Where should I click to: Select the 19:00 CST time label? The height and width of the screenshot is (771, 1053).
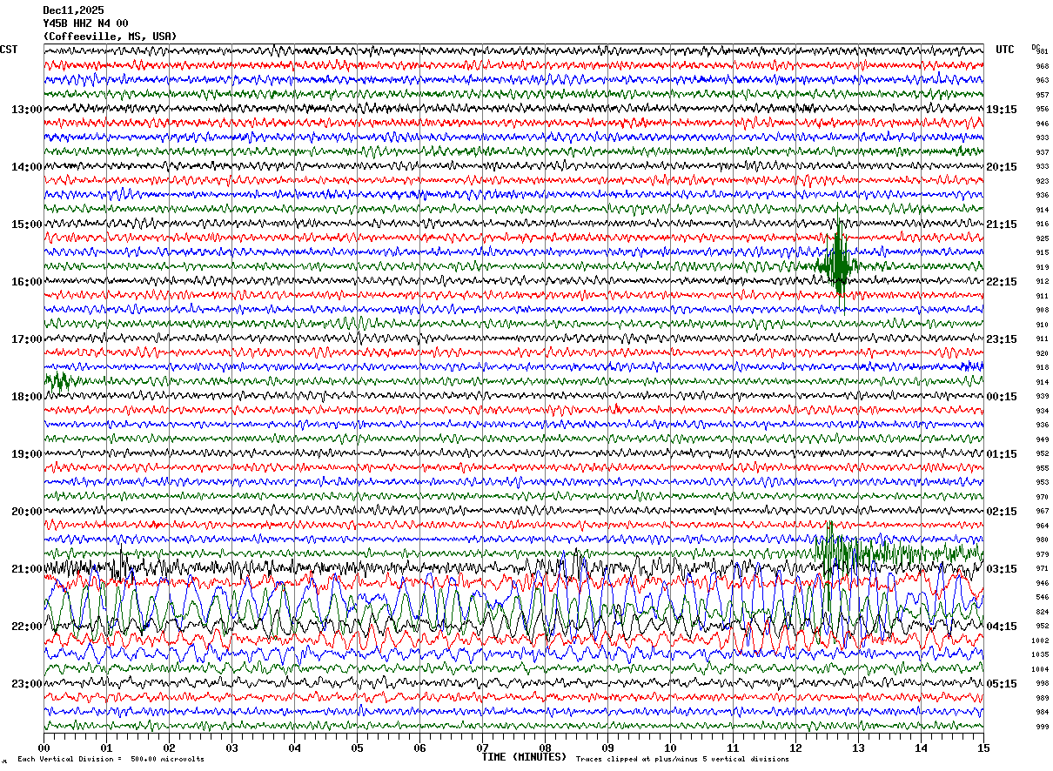click(x=26, y=454)
